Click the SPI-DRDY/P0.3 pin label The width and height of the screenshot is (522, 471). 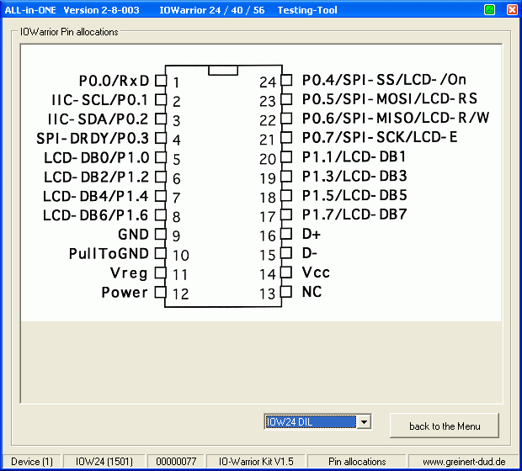(x=93, y=139)
